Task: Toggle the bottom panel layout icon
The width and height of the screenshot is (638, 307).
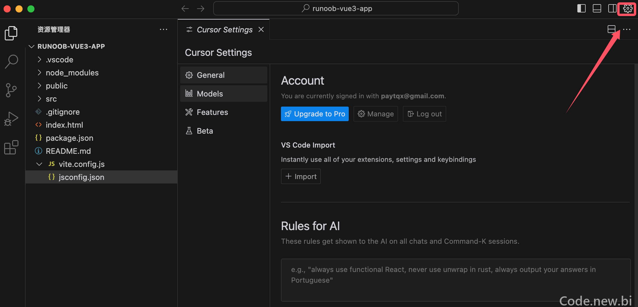Action: coord(597,8)
